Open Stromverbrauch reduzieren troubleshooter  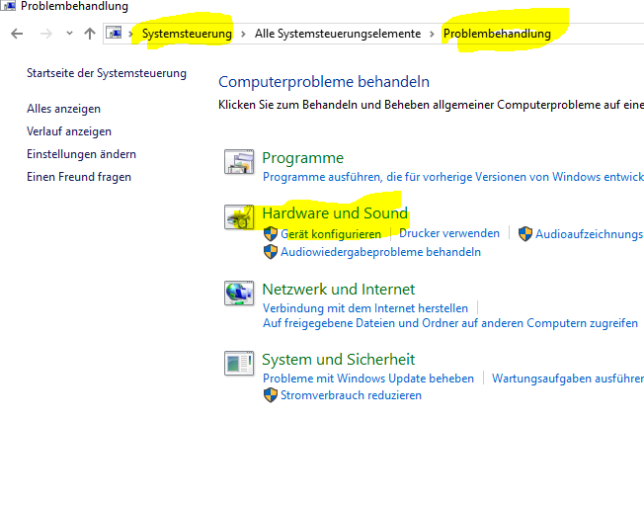click(351, 395)
